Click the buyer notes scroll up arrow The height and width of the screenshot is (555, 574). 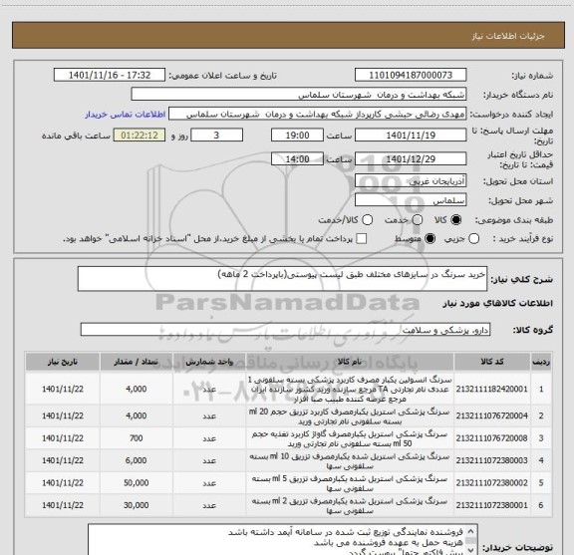click(471, 531)
